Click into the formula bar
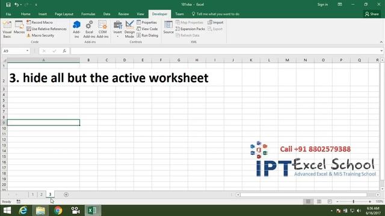Viewport: 385px width, 216px height. tap(224, 50)
